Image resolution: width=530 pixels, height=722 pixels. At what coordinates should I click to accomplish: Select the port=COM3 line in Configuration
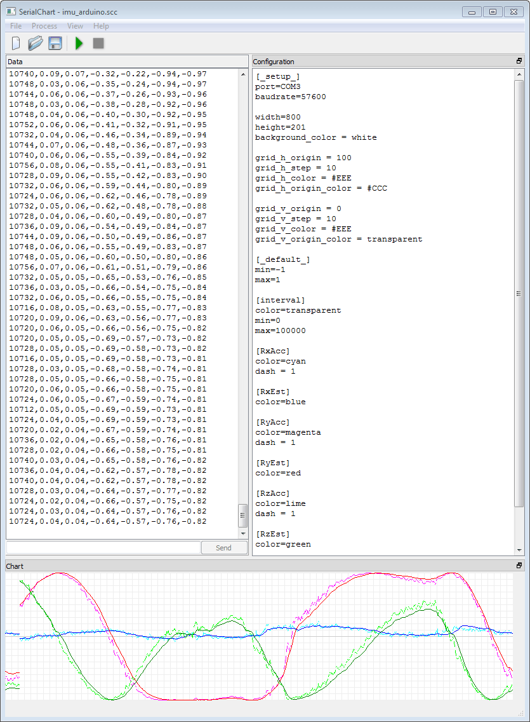coord(277,86)
